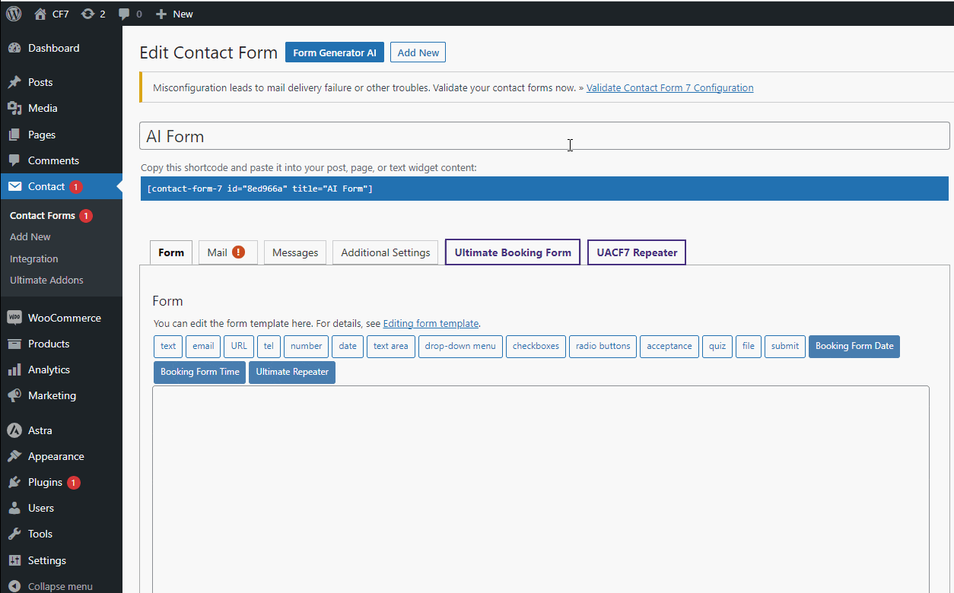Insert an email tag
The image size is (954, 593).
coord(203,346)
